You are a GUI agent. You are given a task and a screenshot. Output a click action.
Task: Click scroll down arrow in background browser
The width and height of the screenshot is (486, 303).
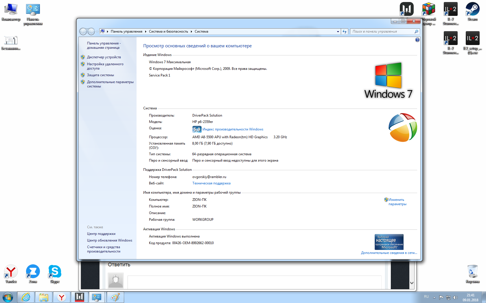coord(412,283)
